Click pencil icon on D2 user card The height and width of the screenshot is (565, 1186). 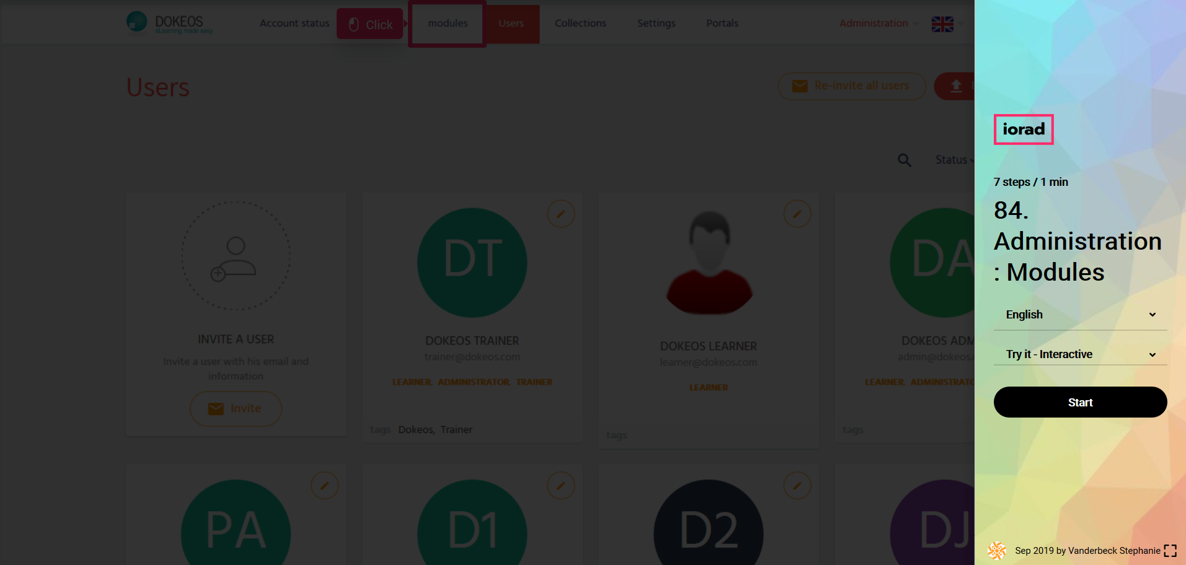tap(797, 486)
